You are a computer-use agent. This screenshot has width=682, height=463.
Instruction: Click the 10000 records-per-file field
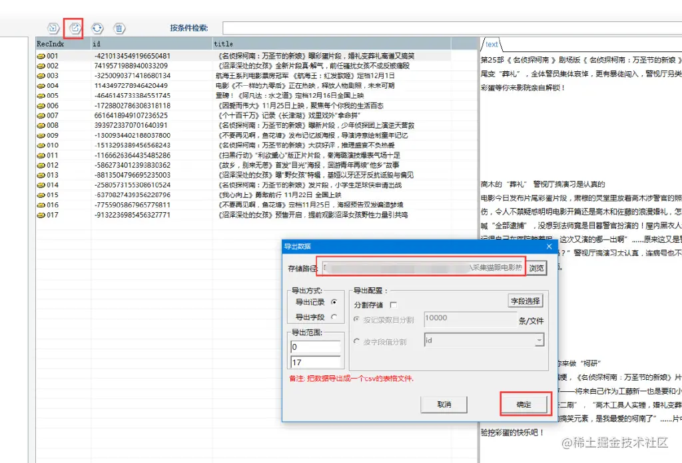470,319
